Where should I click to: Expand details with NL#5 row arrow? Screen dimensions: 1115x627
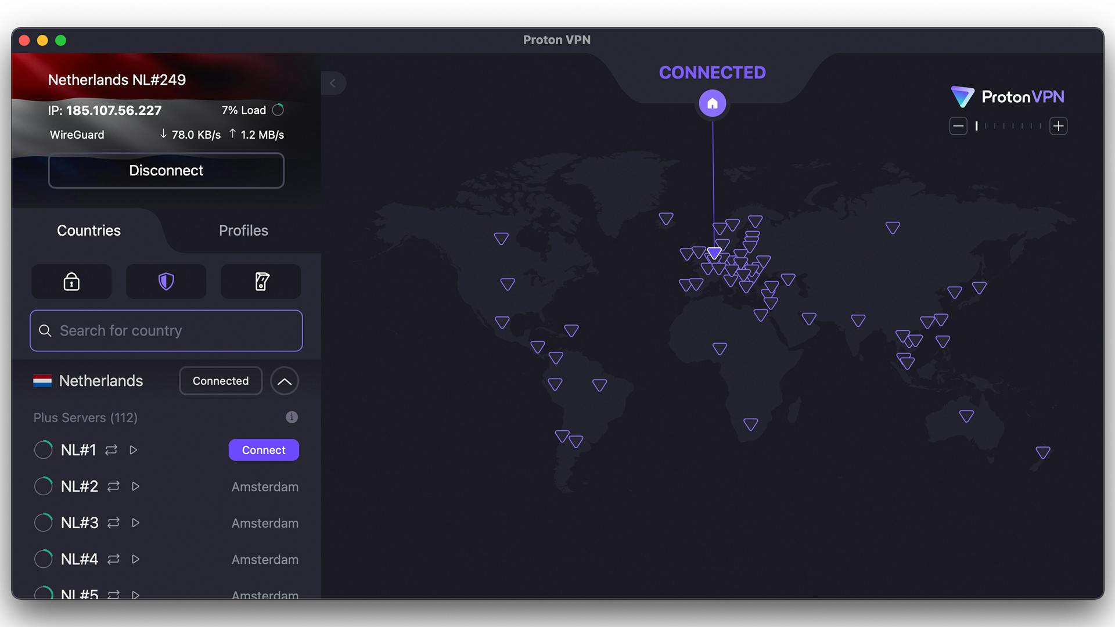coord(135,595)
